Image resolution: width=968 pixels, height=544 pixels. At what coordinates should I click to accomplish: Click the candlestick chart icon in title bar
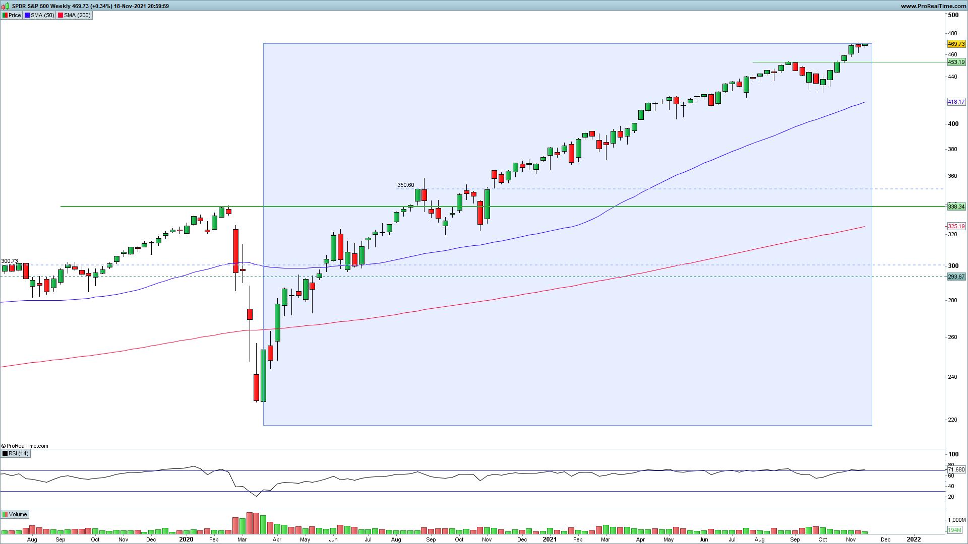[6, 6]
